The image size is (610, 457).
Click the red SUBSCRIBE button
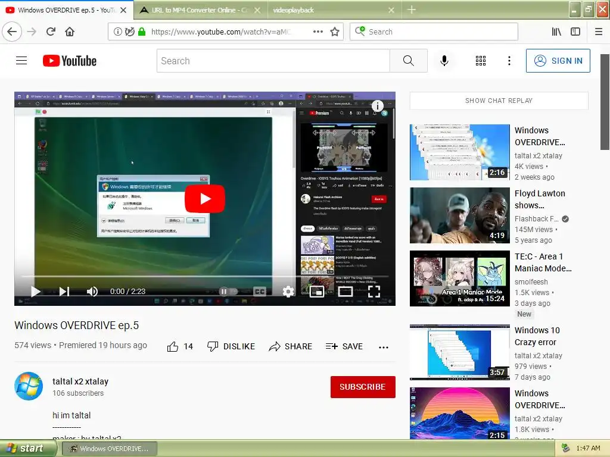363,387
